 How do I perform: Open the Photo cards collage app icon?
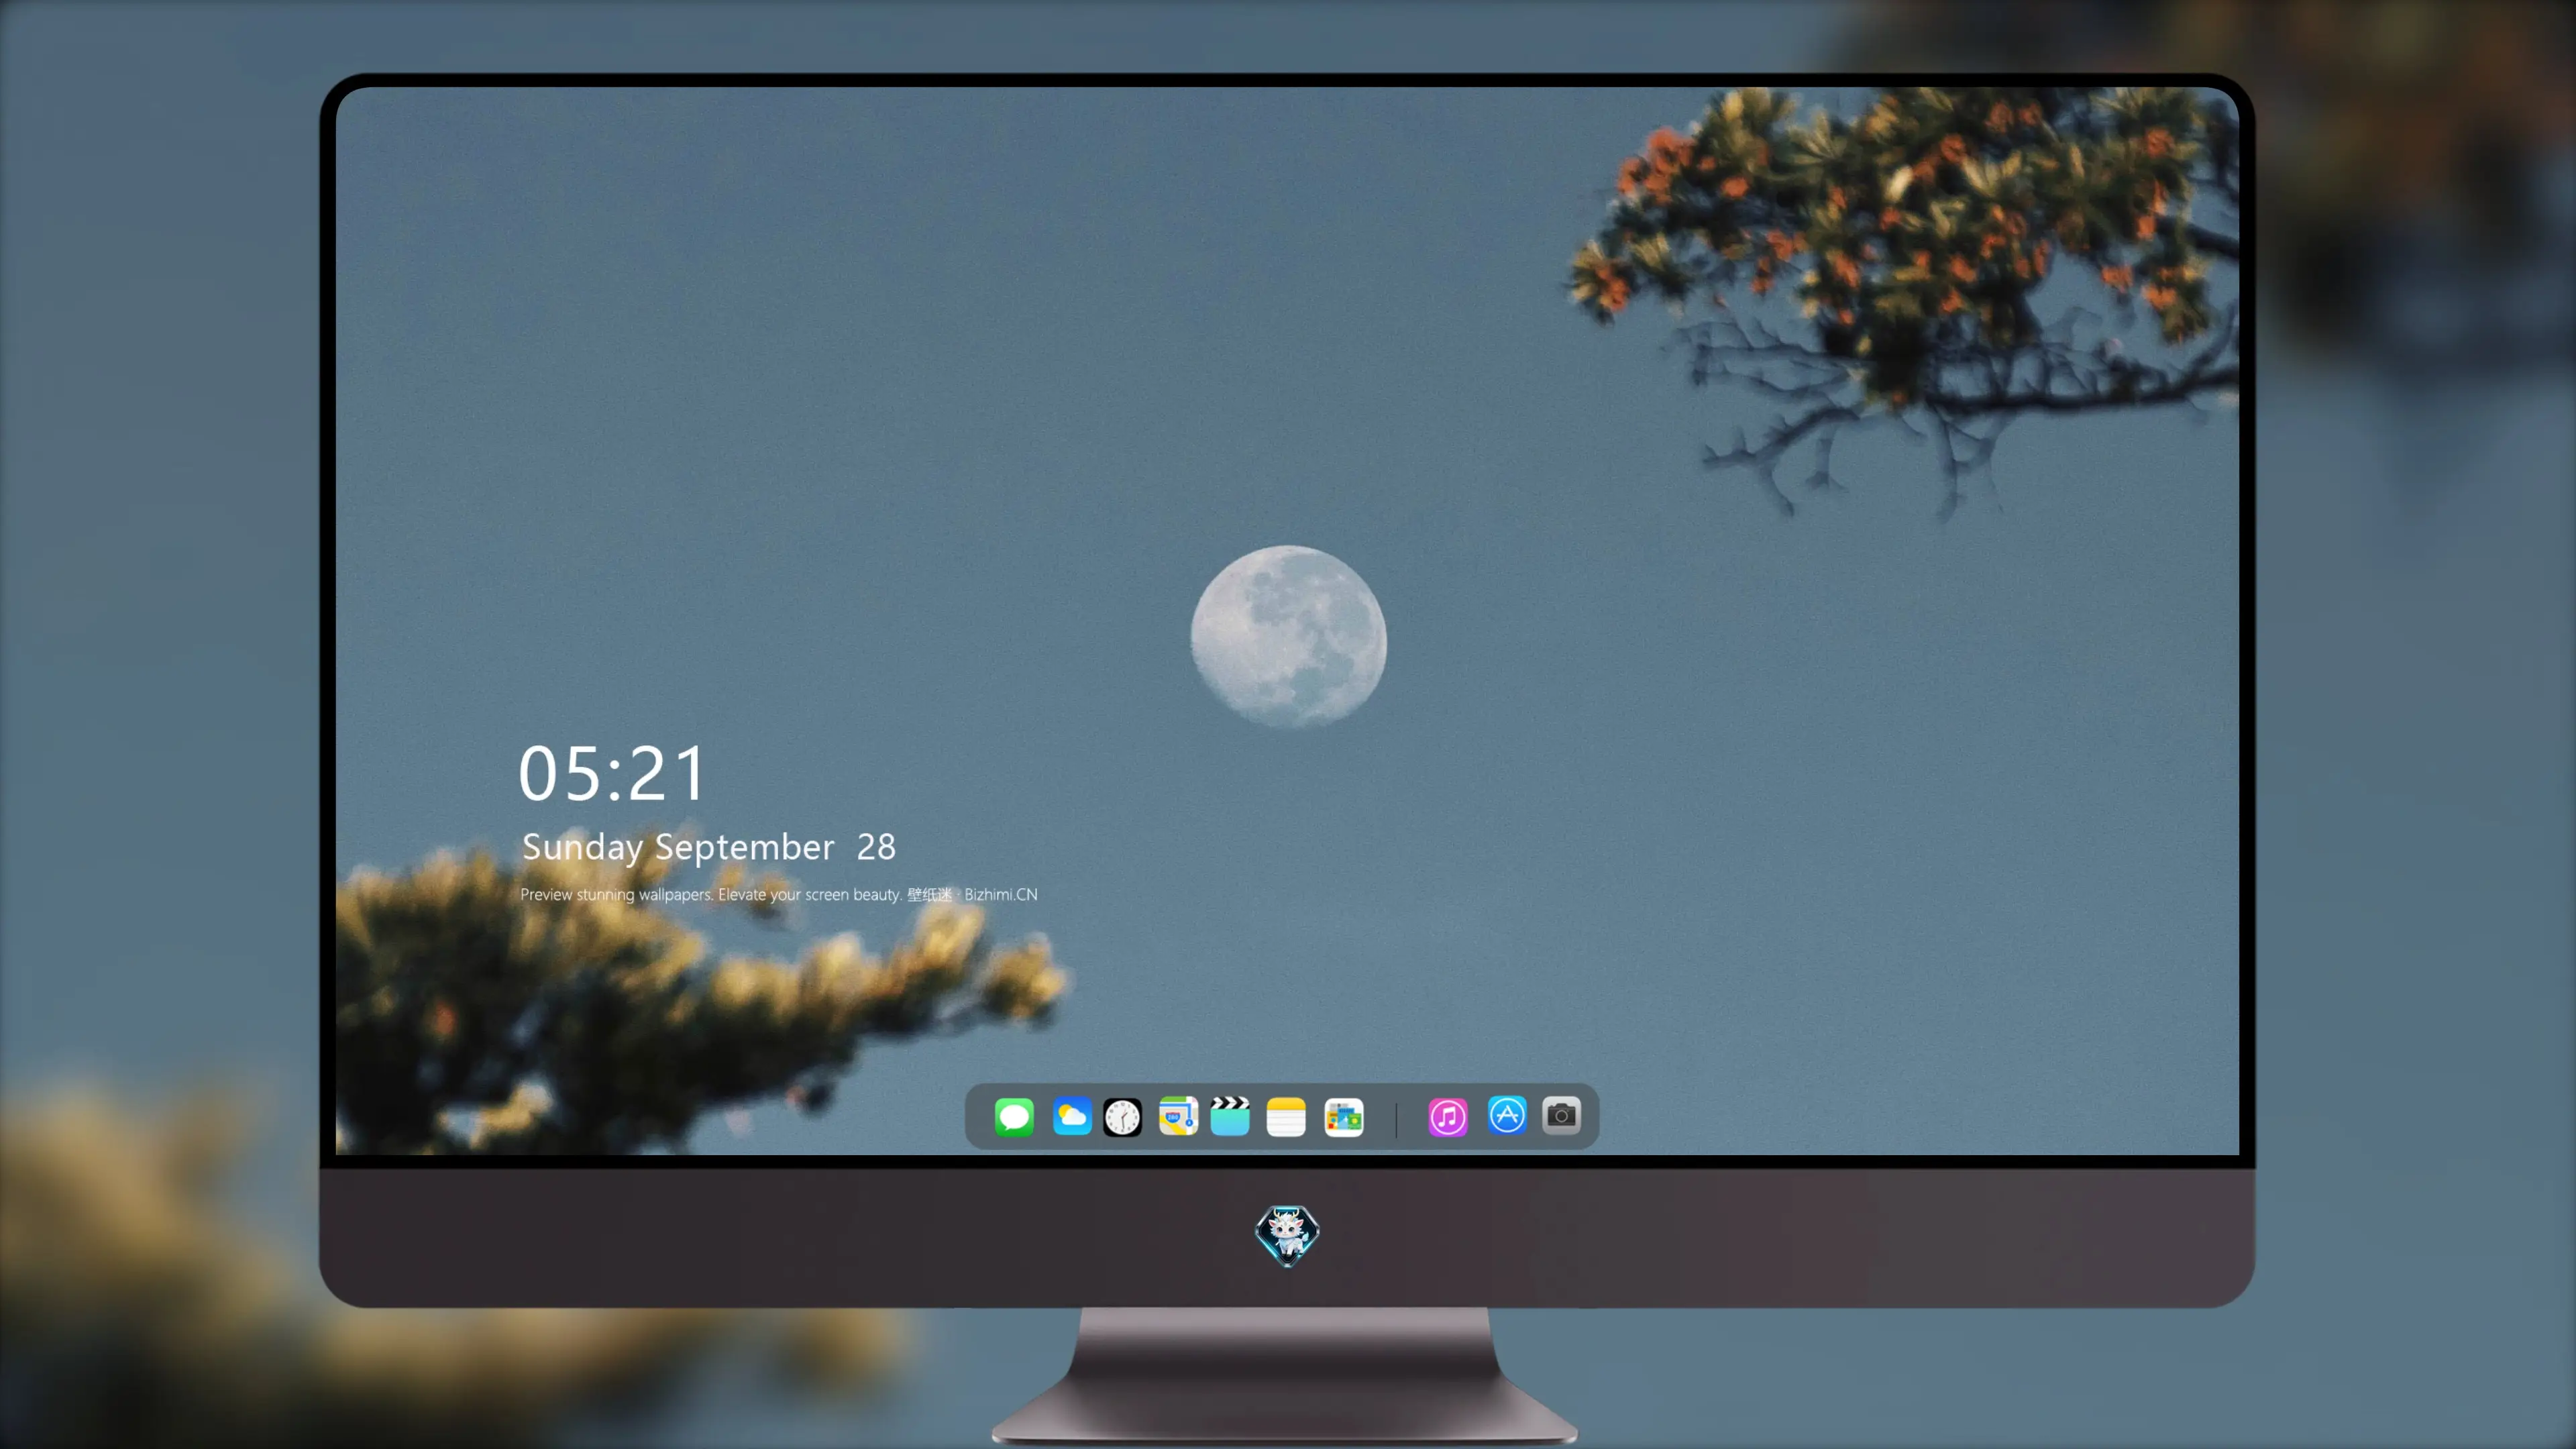(x=1344, y=1117)
